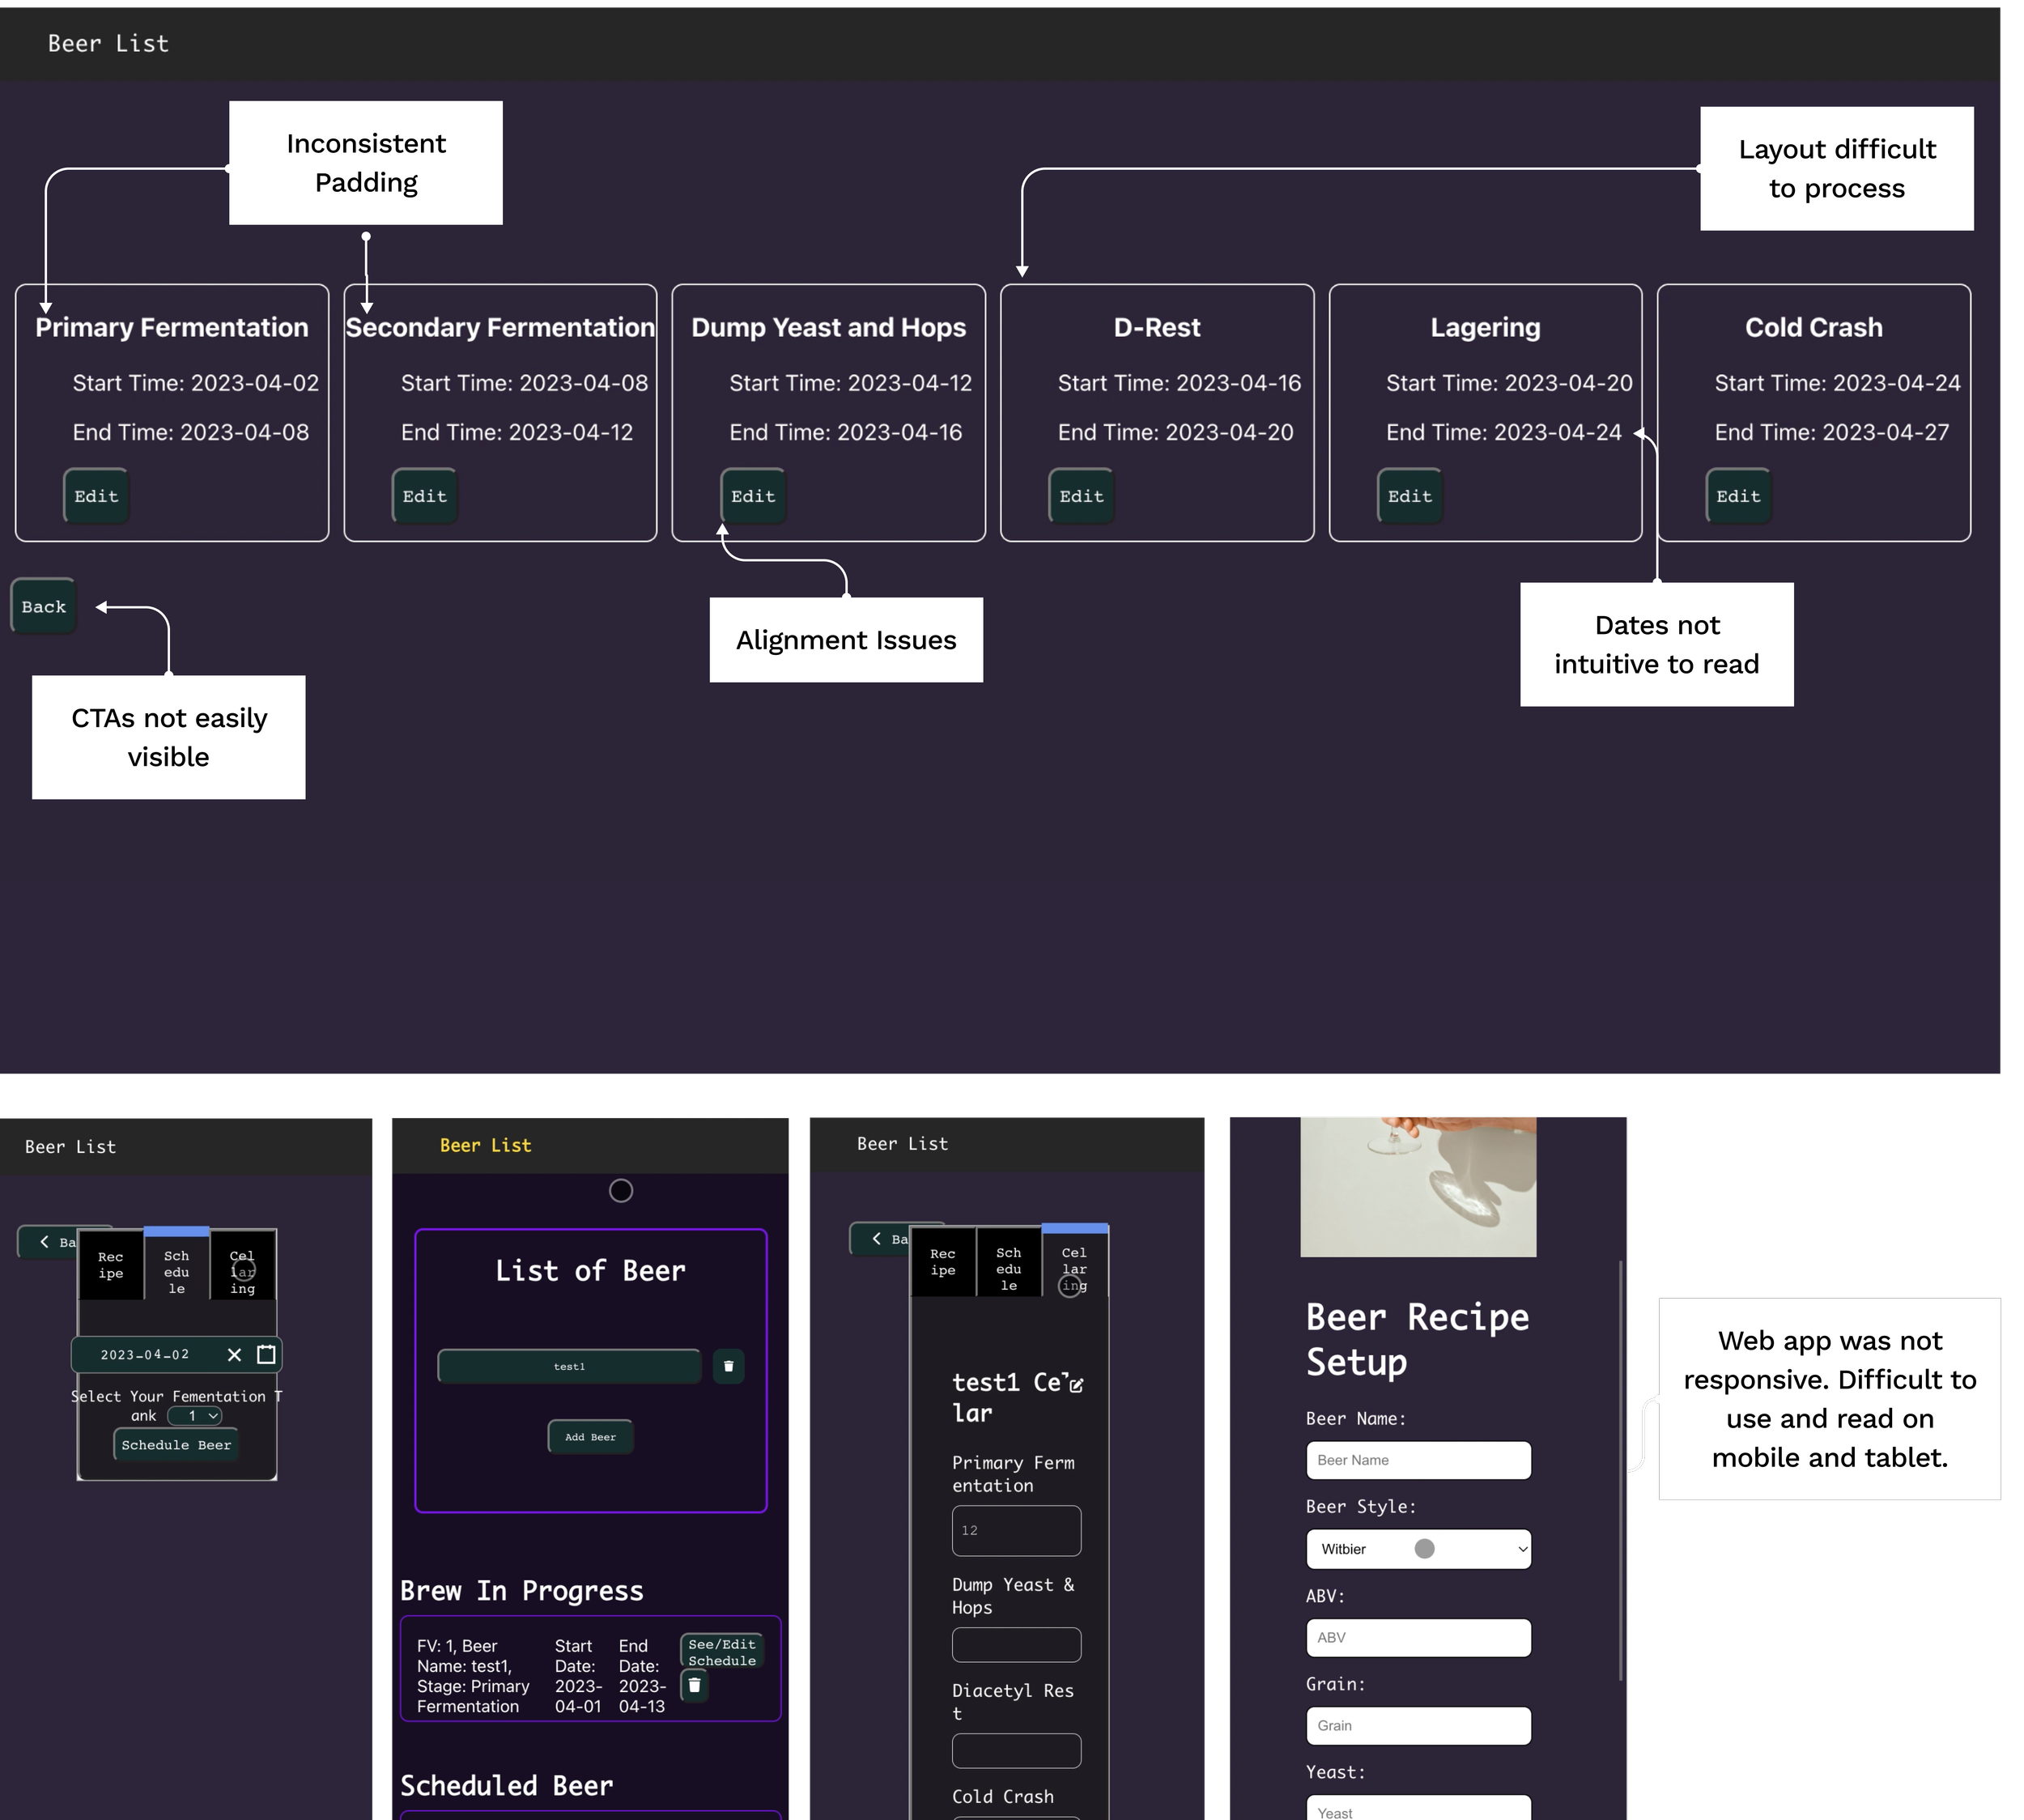Click the Schedule Beer button
The height and width of the screenshot is (1820, 2024).
[176, 1445]
